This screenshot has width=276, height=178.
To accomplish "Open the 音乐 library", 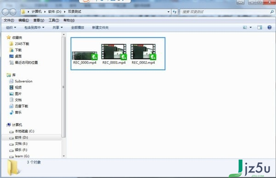I will [15, 112].
